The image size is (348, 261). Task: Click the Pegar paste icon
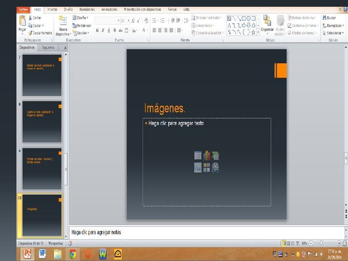(x=22, y=21)
